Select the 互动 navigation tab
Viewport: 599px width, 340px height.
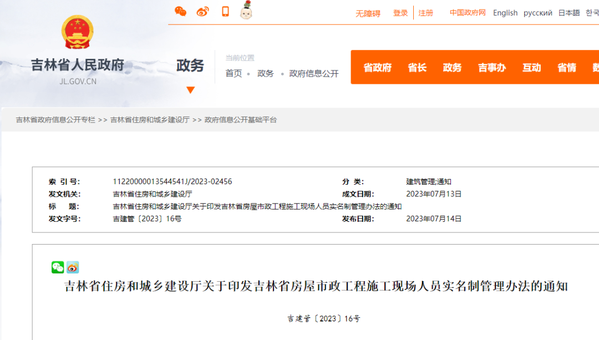tap(531, 67)
